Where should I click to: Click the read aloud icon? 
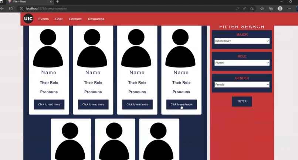[244, 8]
